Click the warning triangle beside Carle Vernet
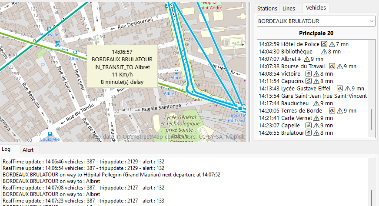 tap(316, 118)
